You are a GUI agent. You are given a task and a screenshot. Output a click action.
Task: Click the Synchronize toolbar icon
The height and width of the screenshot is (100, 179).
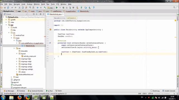point(8,7)
